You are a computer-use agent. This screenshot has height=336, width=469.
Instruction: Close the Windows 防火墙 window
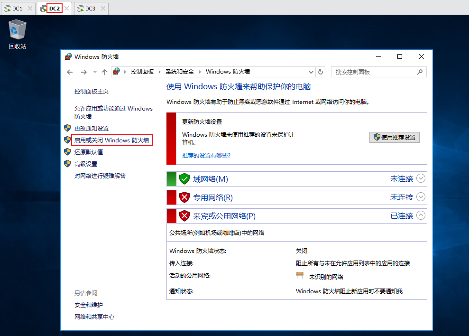point(422,56)
